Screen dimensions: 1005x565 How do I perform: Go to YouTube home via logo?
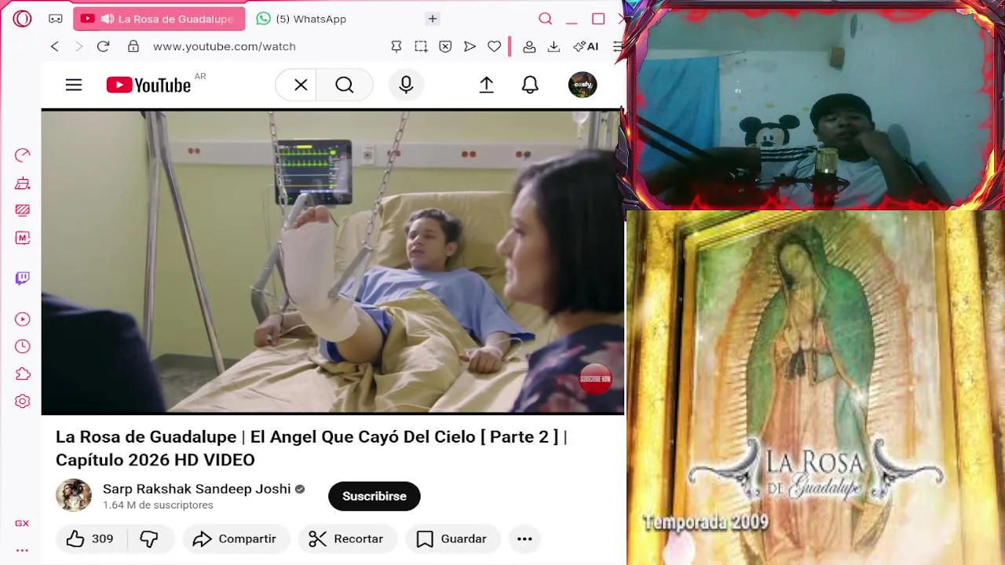coord(148,85)
